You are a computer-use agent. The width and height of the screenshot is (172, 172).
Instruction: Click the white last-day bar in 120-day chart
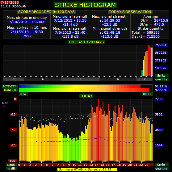[152, 61]
